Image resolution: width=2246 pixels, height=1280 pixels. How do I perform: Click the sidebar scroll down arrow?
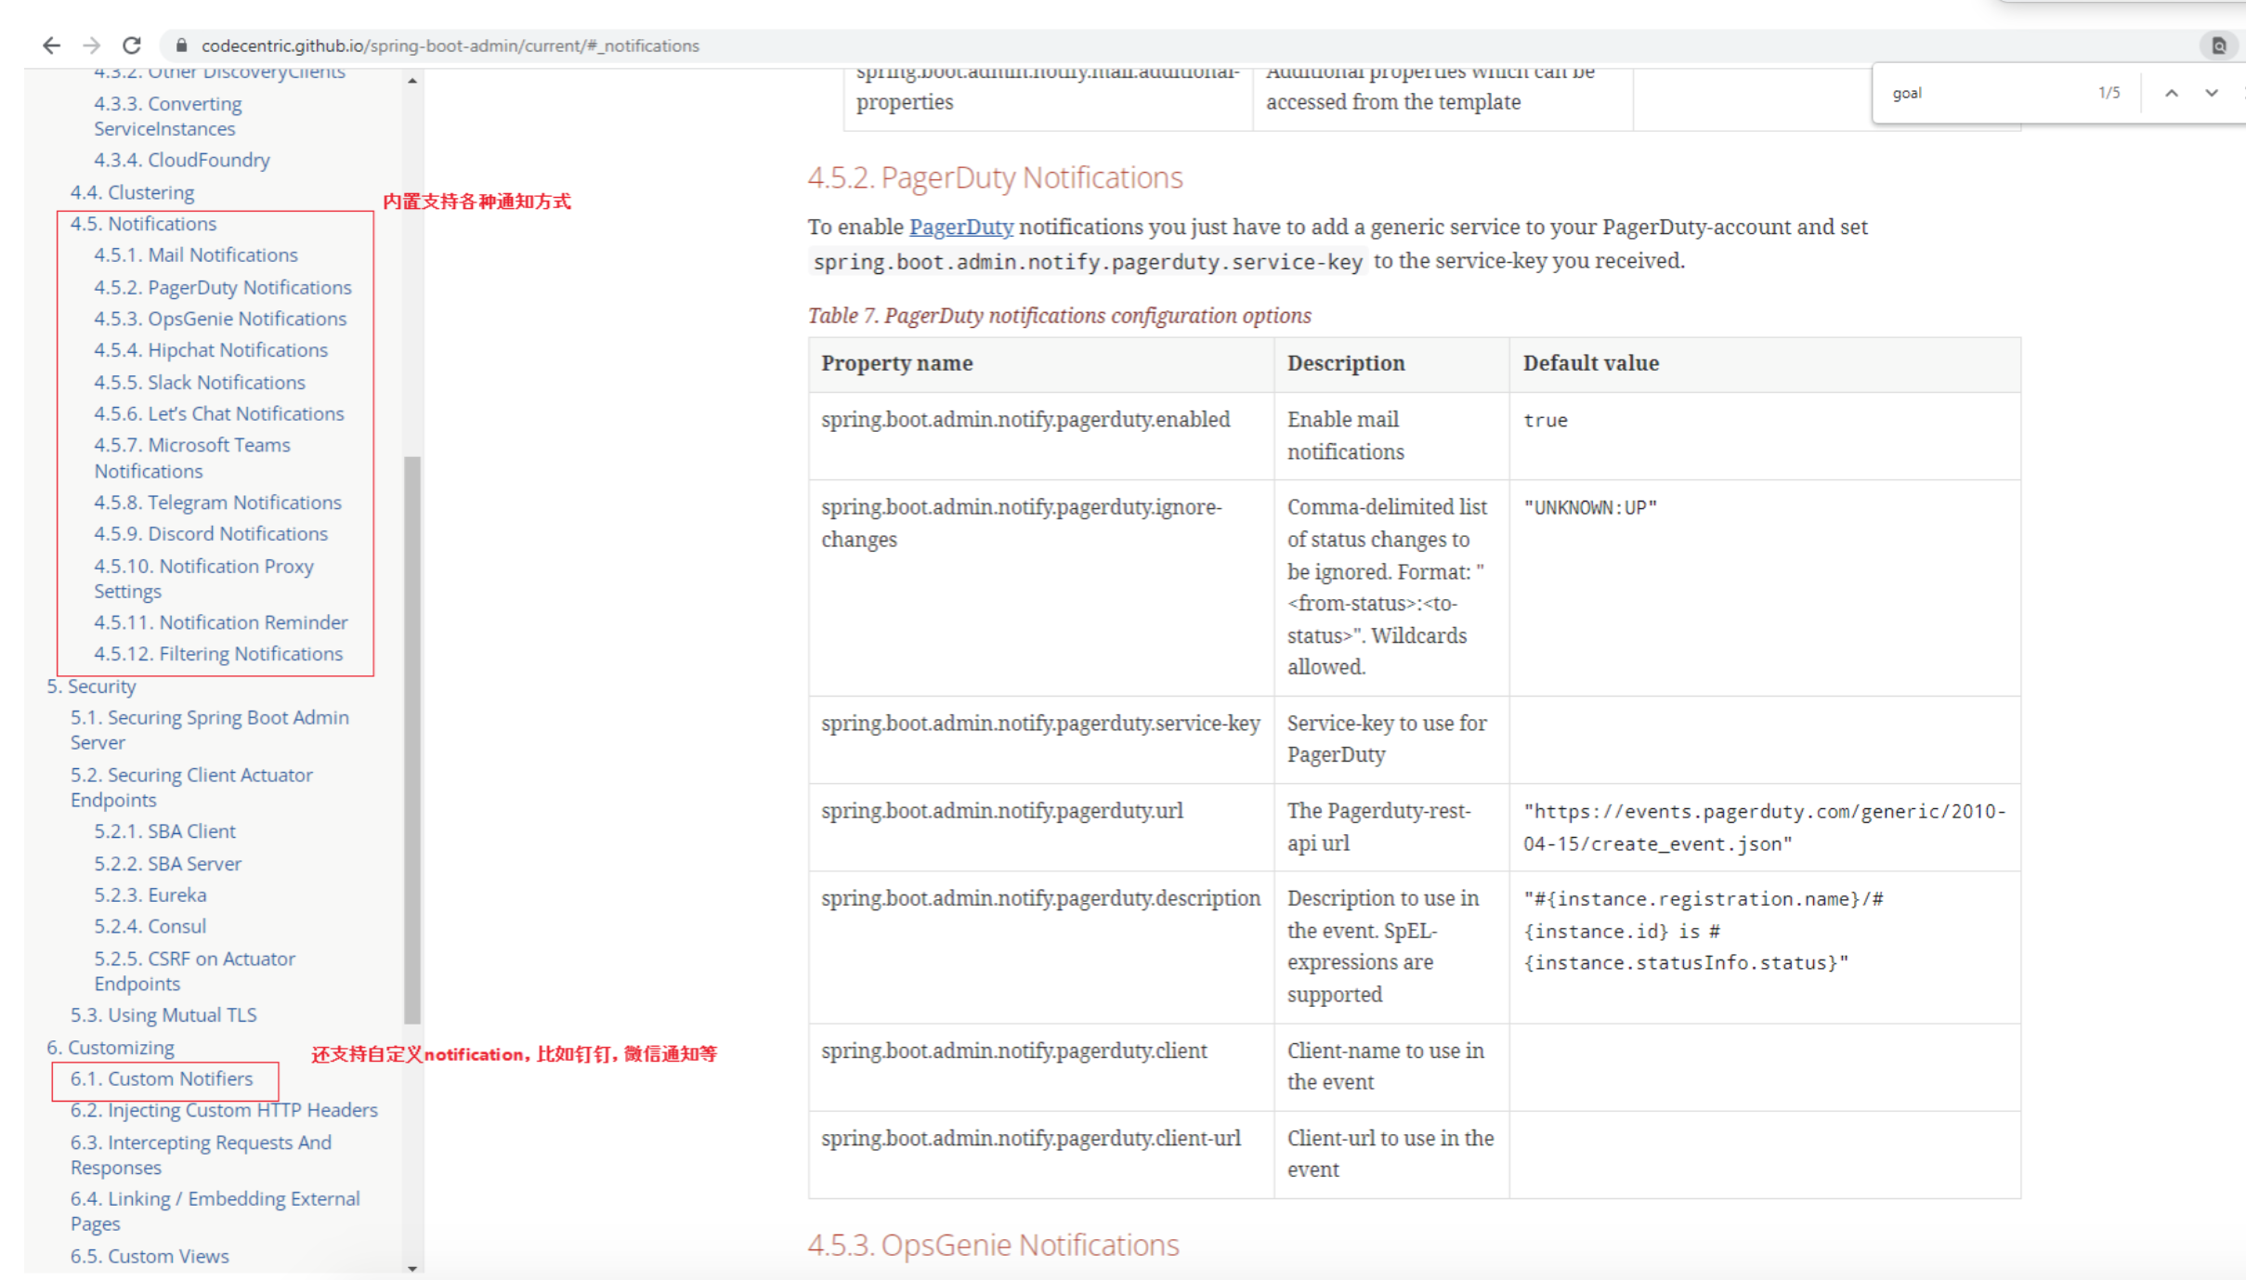coord(412,1268)
